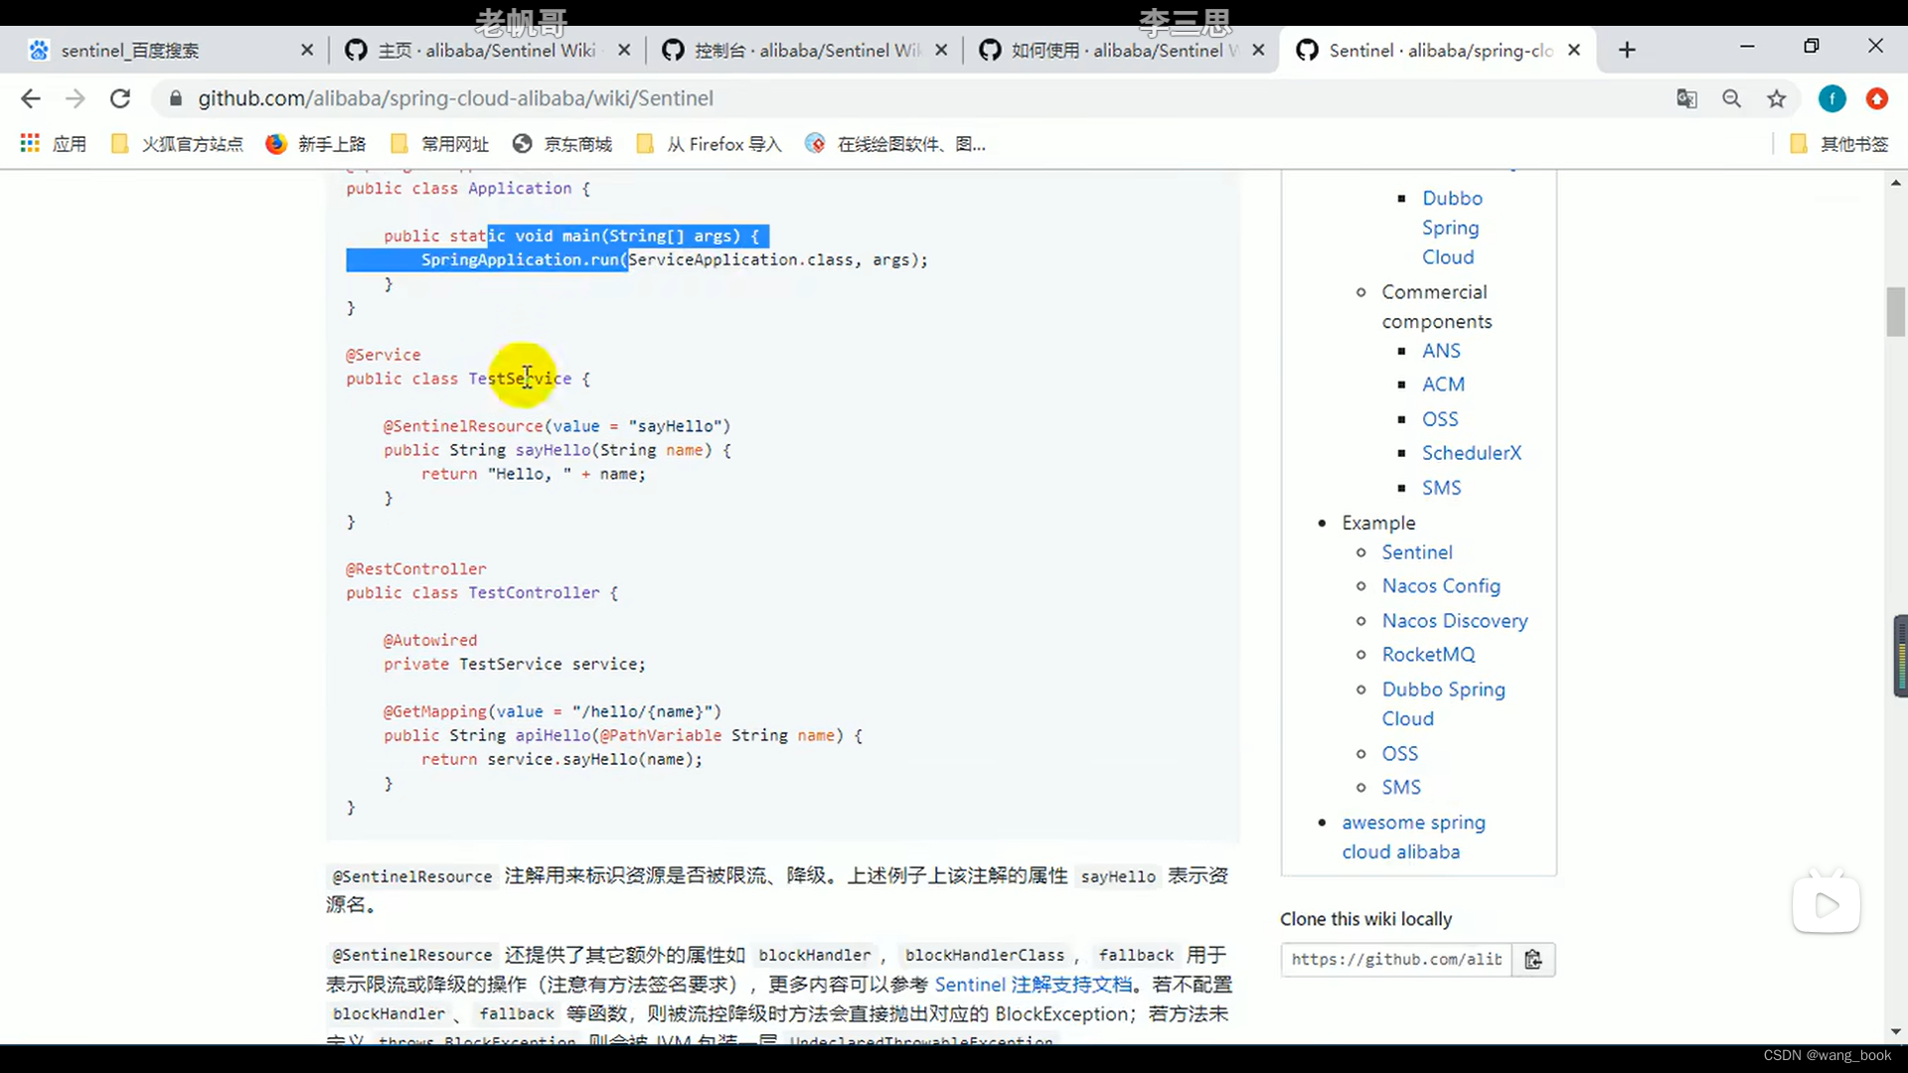The height and width of the screenshot is (1073, 1908).
Task: Open the 在线绘图软件 bookmark
Action: (x=895, y=144)
